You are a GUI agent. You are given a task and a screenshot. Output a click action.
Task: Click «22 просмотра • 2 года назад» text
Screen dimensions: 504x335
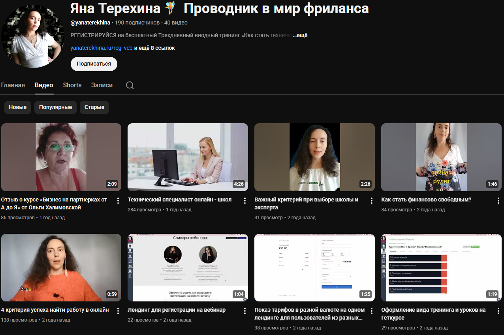click(x=160, y=320)
